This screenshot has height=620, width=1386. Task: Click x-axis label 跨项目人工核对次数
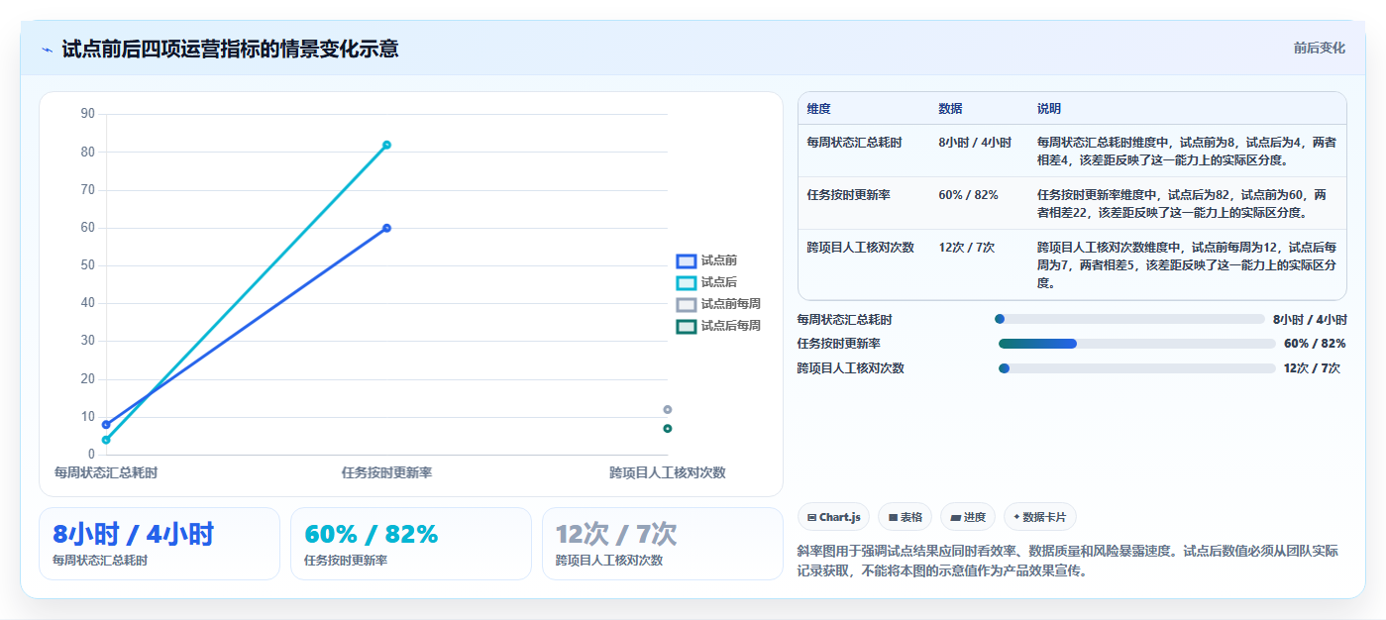(x=667, y=472)
